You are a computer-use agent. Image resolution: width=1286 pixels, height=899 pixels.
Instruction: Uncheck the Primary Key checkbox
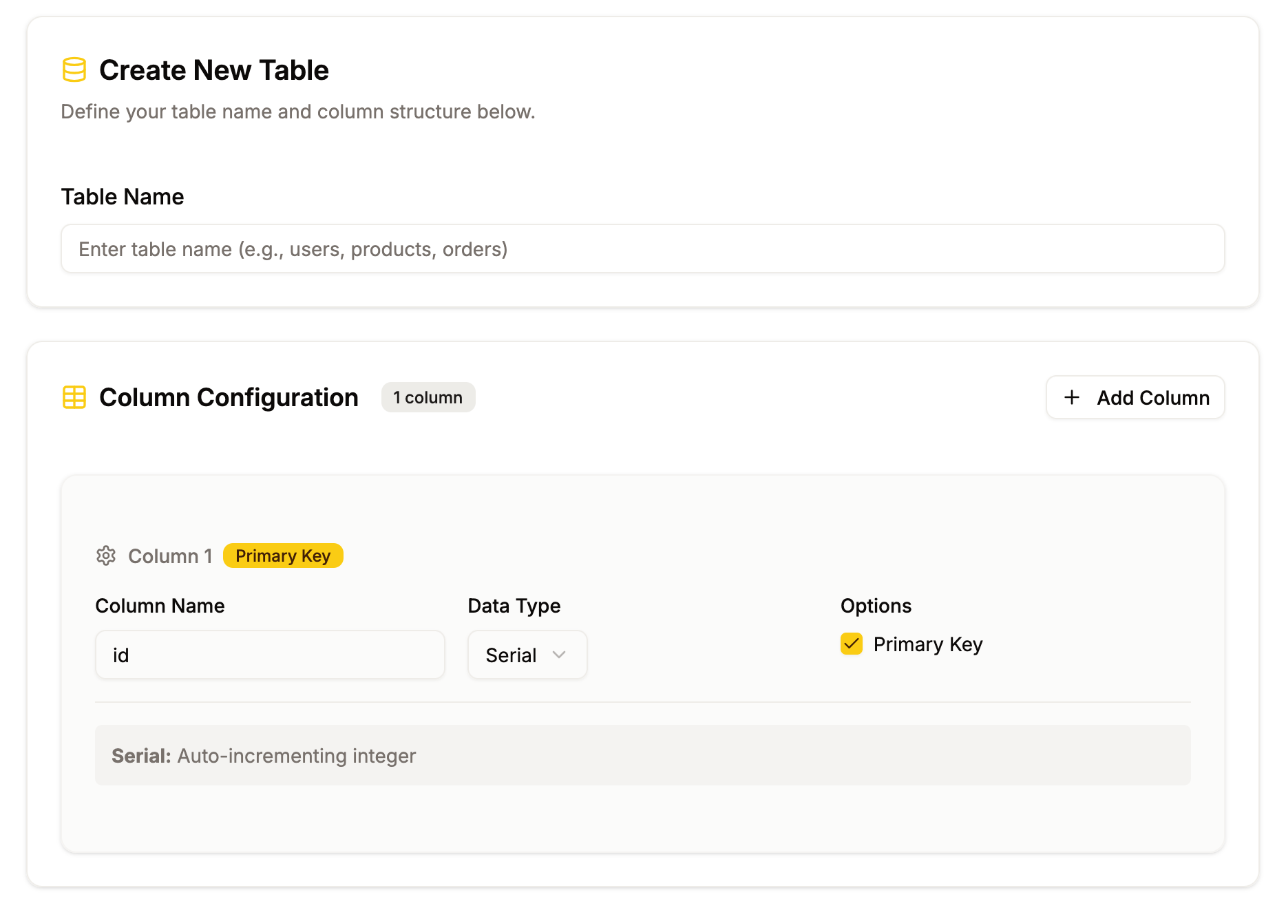click(x=852, y=644)
